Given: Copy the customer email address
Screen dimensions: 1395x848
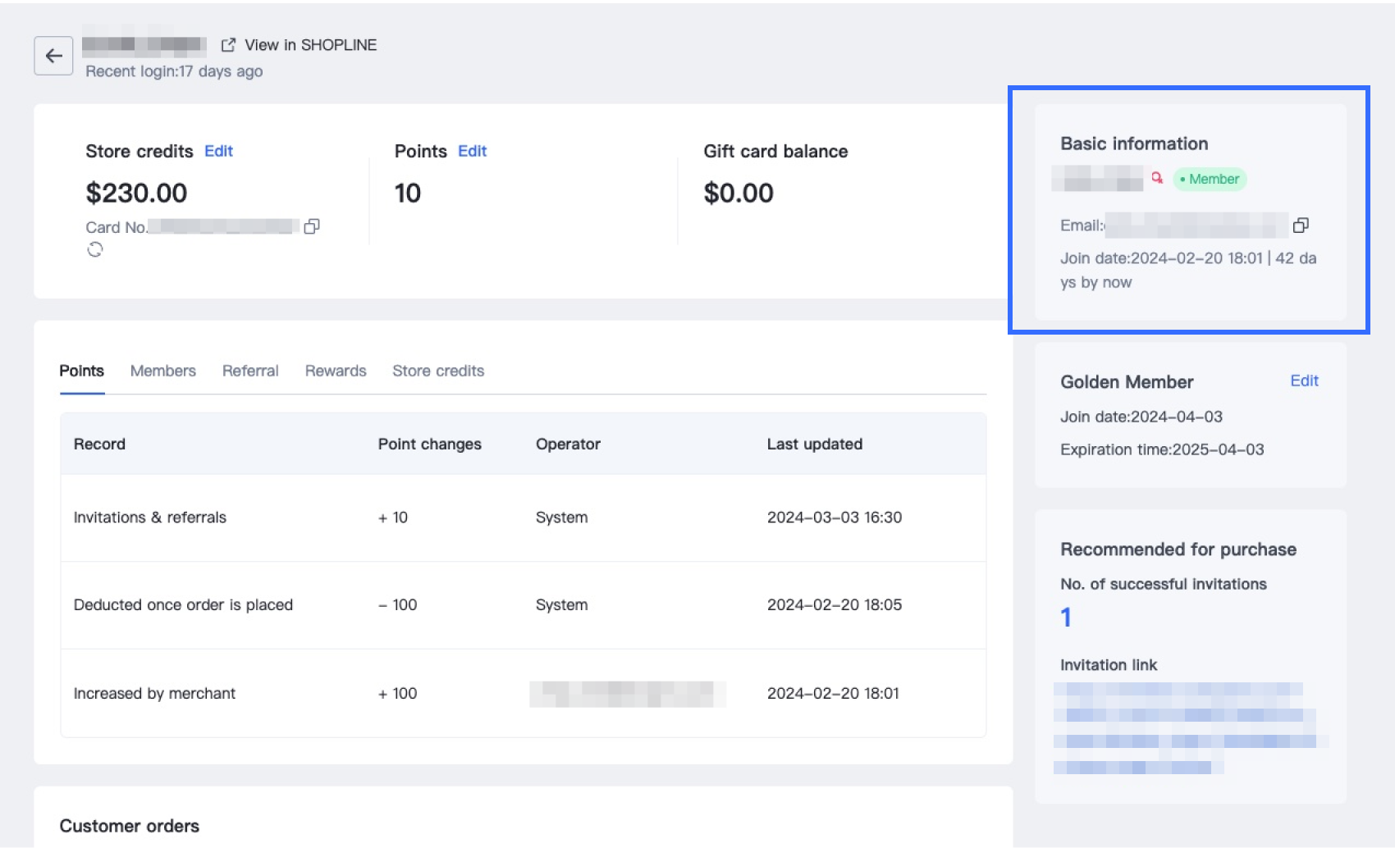Looking at the screenshot, I should point(1301,226).
